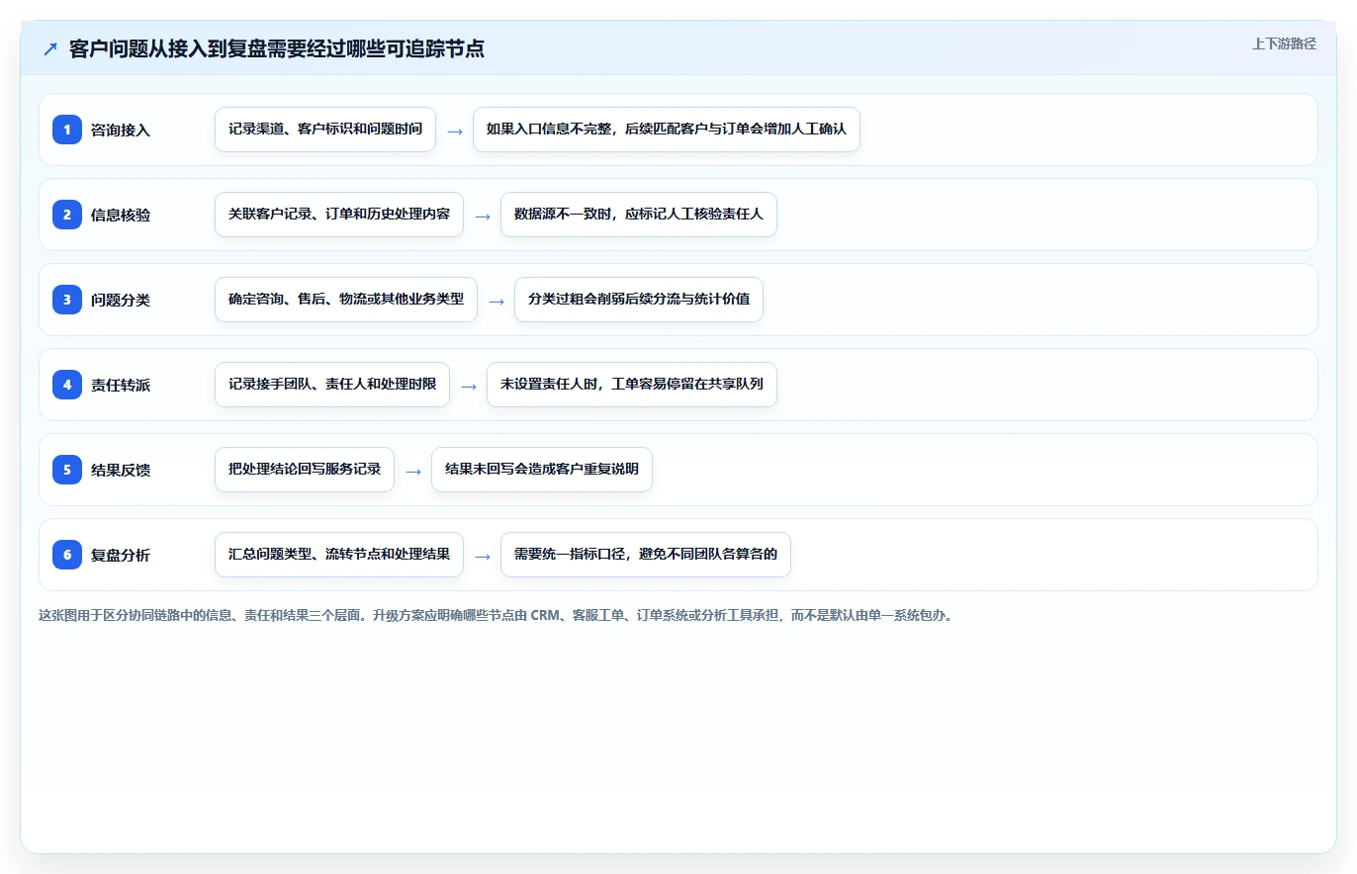The image size is (1357, 874).
Task: Click the box 数据源不一致时，应标记人工核验责任人
Action: [639, 215]
